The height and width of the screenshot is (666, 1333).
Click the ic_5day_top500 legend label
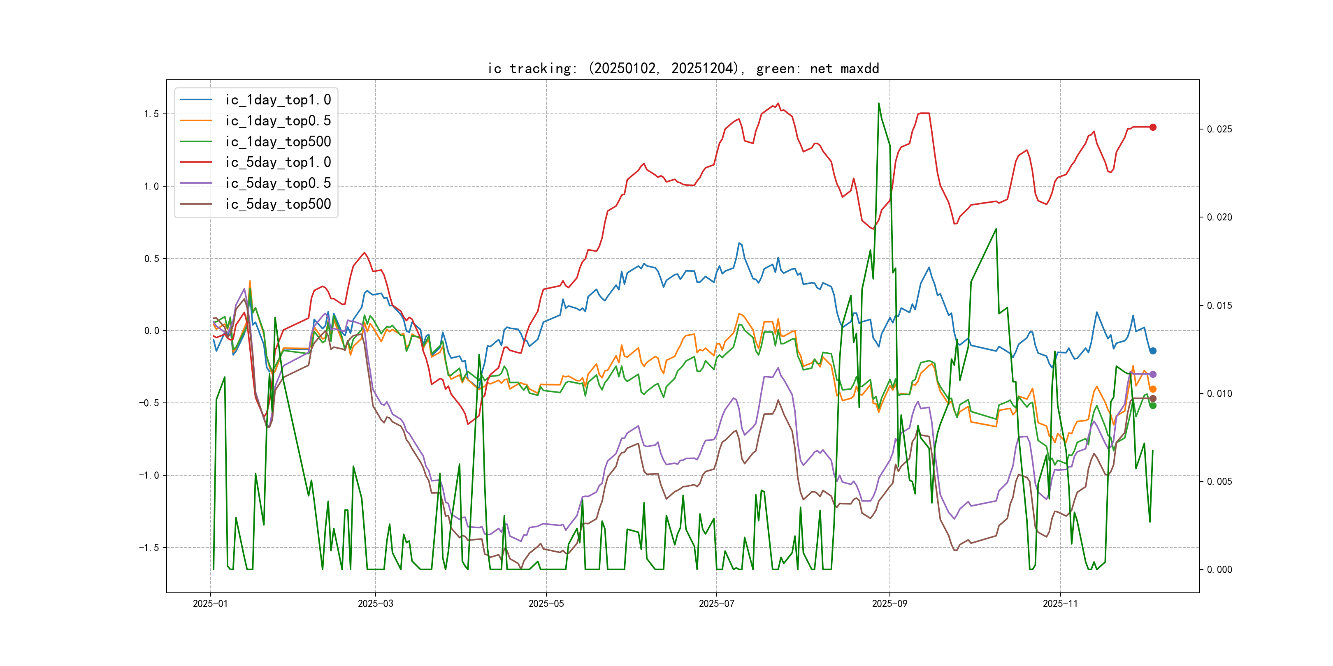coord(278,204)
